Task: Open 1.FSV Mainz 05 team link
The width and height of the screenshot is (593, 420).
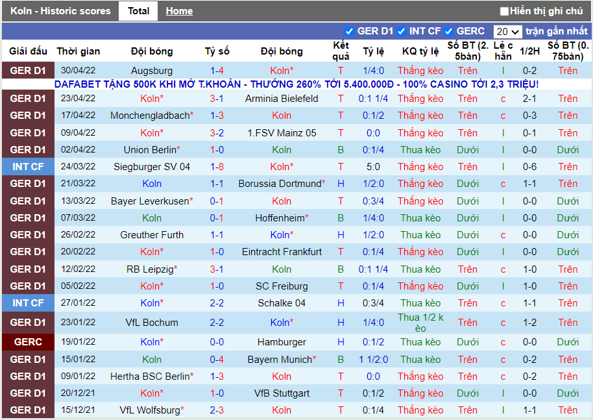Action: click(282, 133)
